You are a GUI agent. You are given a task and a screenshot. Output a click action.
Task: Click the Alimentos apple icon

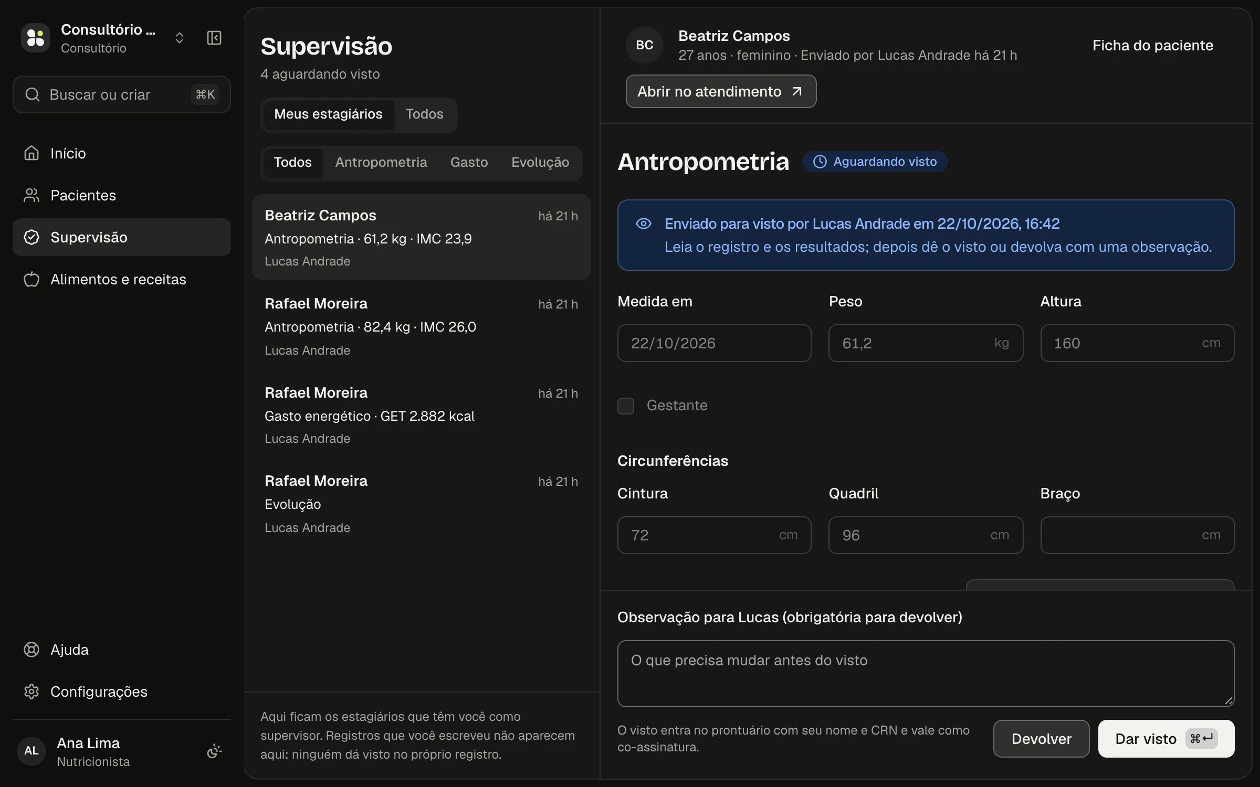[31, 279]
